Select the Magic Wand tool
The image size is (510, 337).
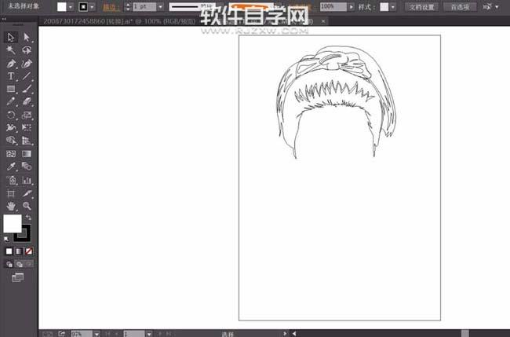point(11,50)
